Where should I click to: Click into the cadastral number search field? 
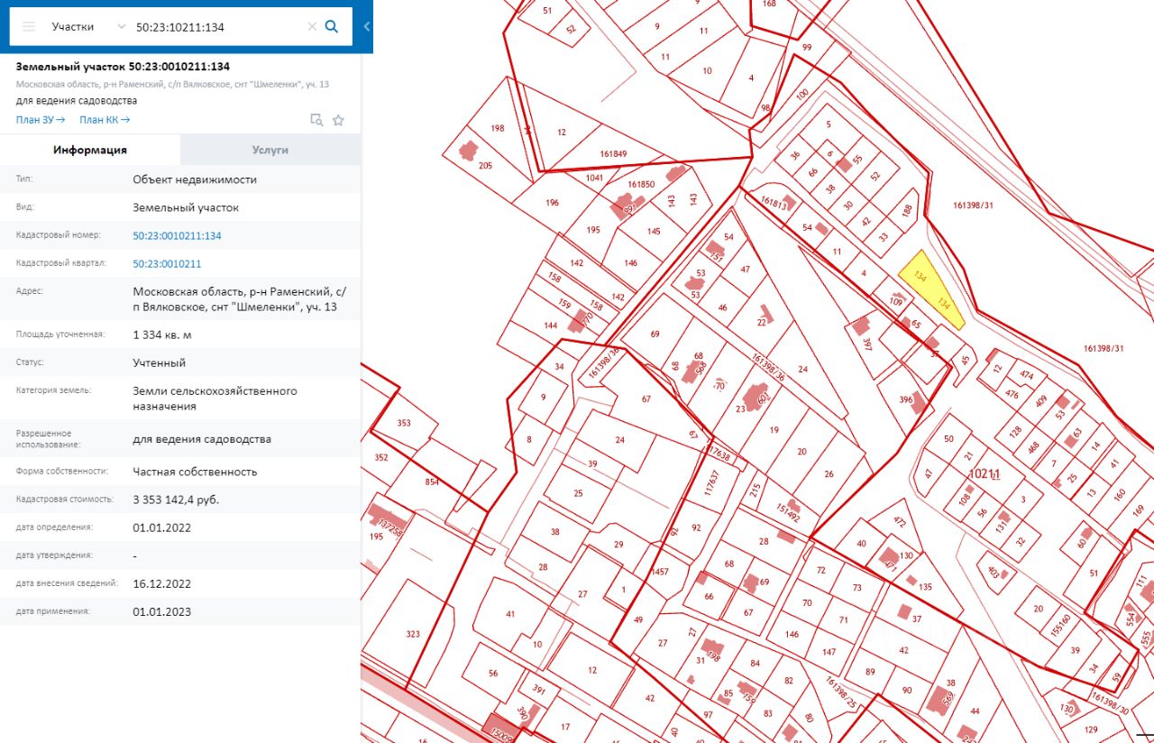[216, 27]
